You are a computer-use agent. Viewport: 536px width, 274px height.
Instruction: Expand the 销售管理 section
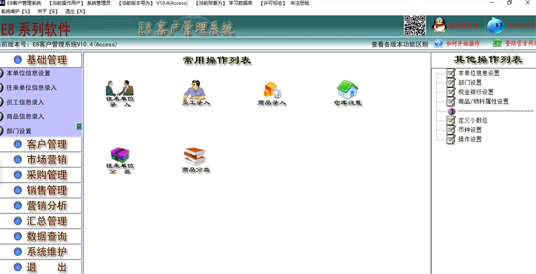click(x=41, y=190)
